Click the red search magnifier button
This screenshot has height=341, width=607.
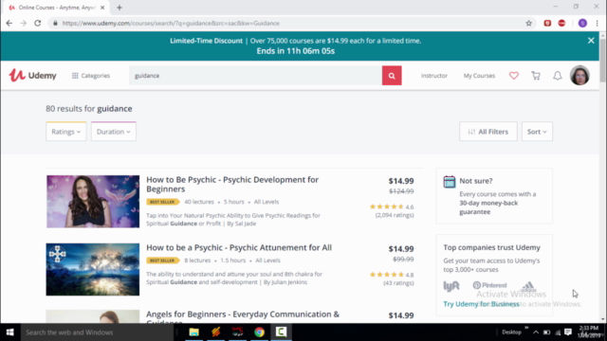coord(392,76)
